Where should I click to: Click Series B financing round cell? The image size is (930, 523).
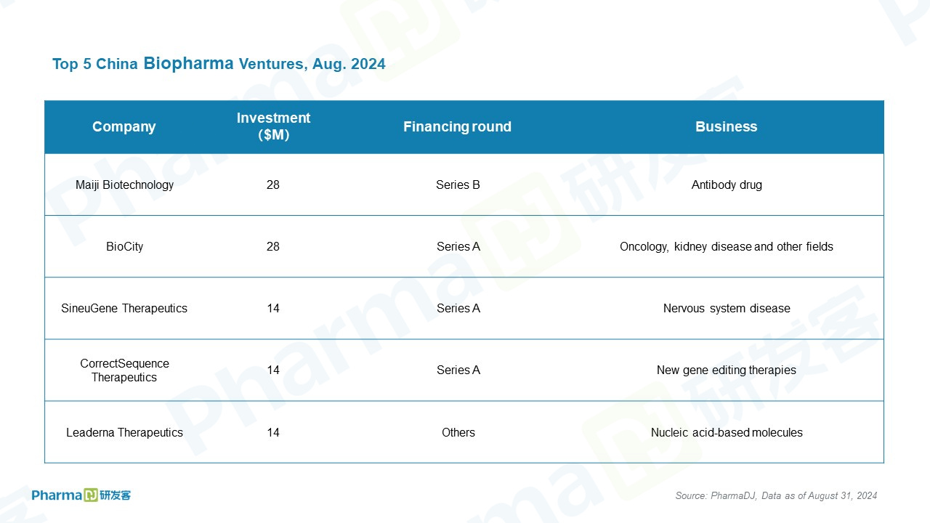(458, 185)
